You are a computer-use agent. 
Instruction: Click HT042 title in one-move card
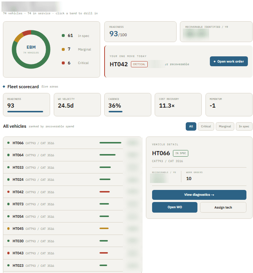[119, 64]
